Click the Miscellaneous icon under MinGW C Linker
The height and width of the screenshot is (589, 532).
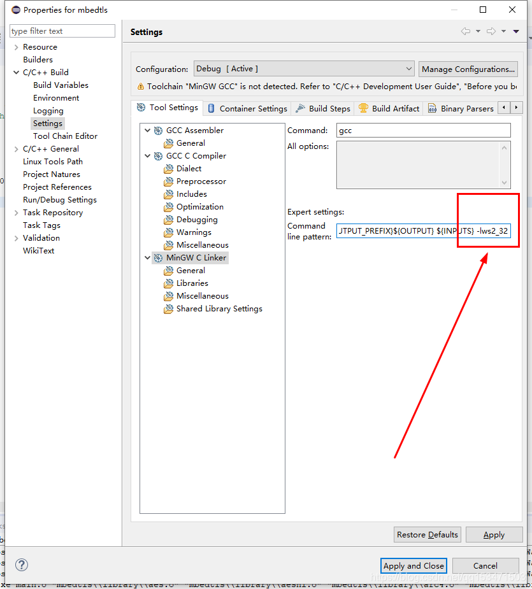coord(168,296)
